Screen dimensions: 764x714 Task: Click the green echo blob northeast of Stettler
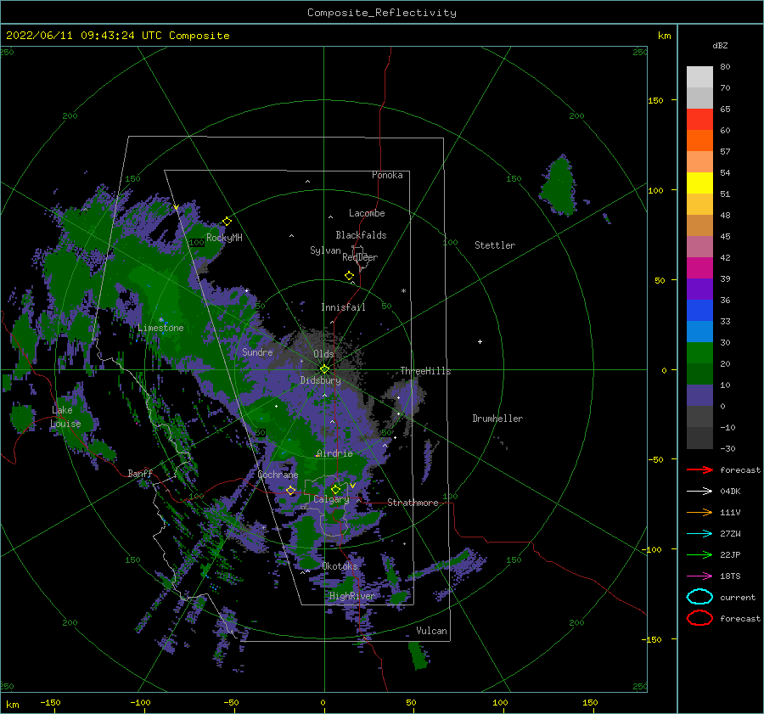pos(559,185)
